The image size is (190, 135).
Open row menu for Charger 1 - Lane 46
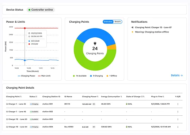click(178, 112)
